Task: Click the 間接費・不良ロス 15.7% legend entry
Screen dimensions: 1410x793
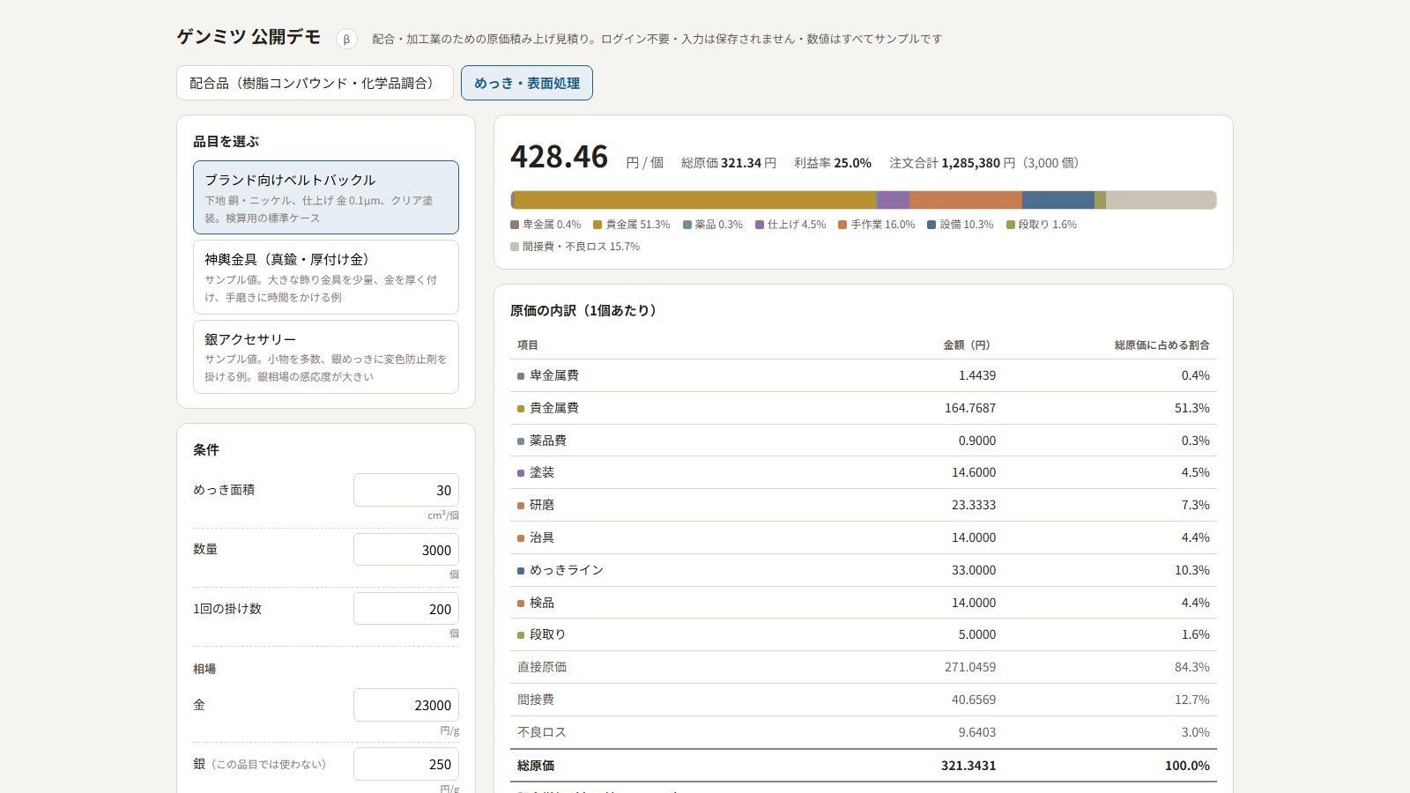Action: [575, 247]
